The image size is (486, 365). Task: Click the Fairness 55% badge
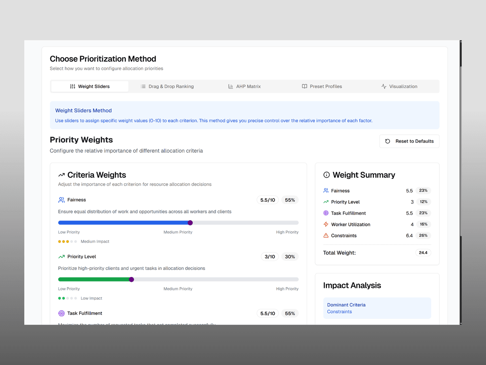(290, 200)
